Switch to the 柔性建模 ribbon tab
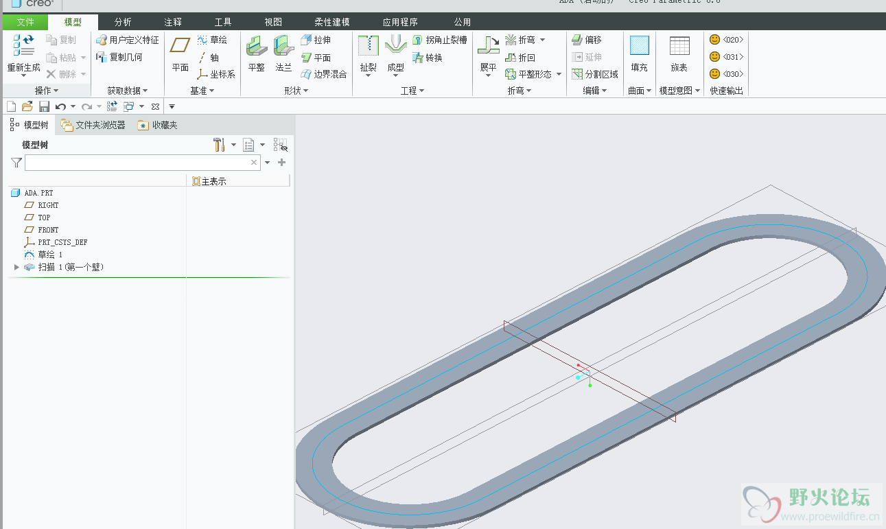The width and height of the screenshot is (886, 529). click(x=332, y=22)
